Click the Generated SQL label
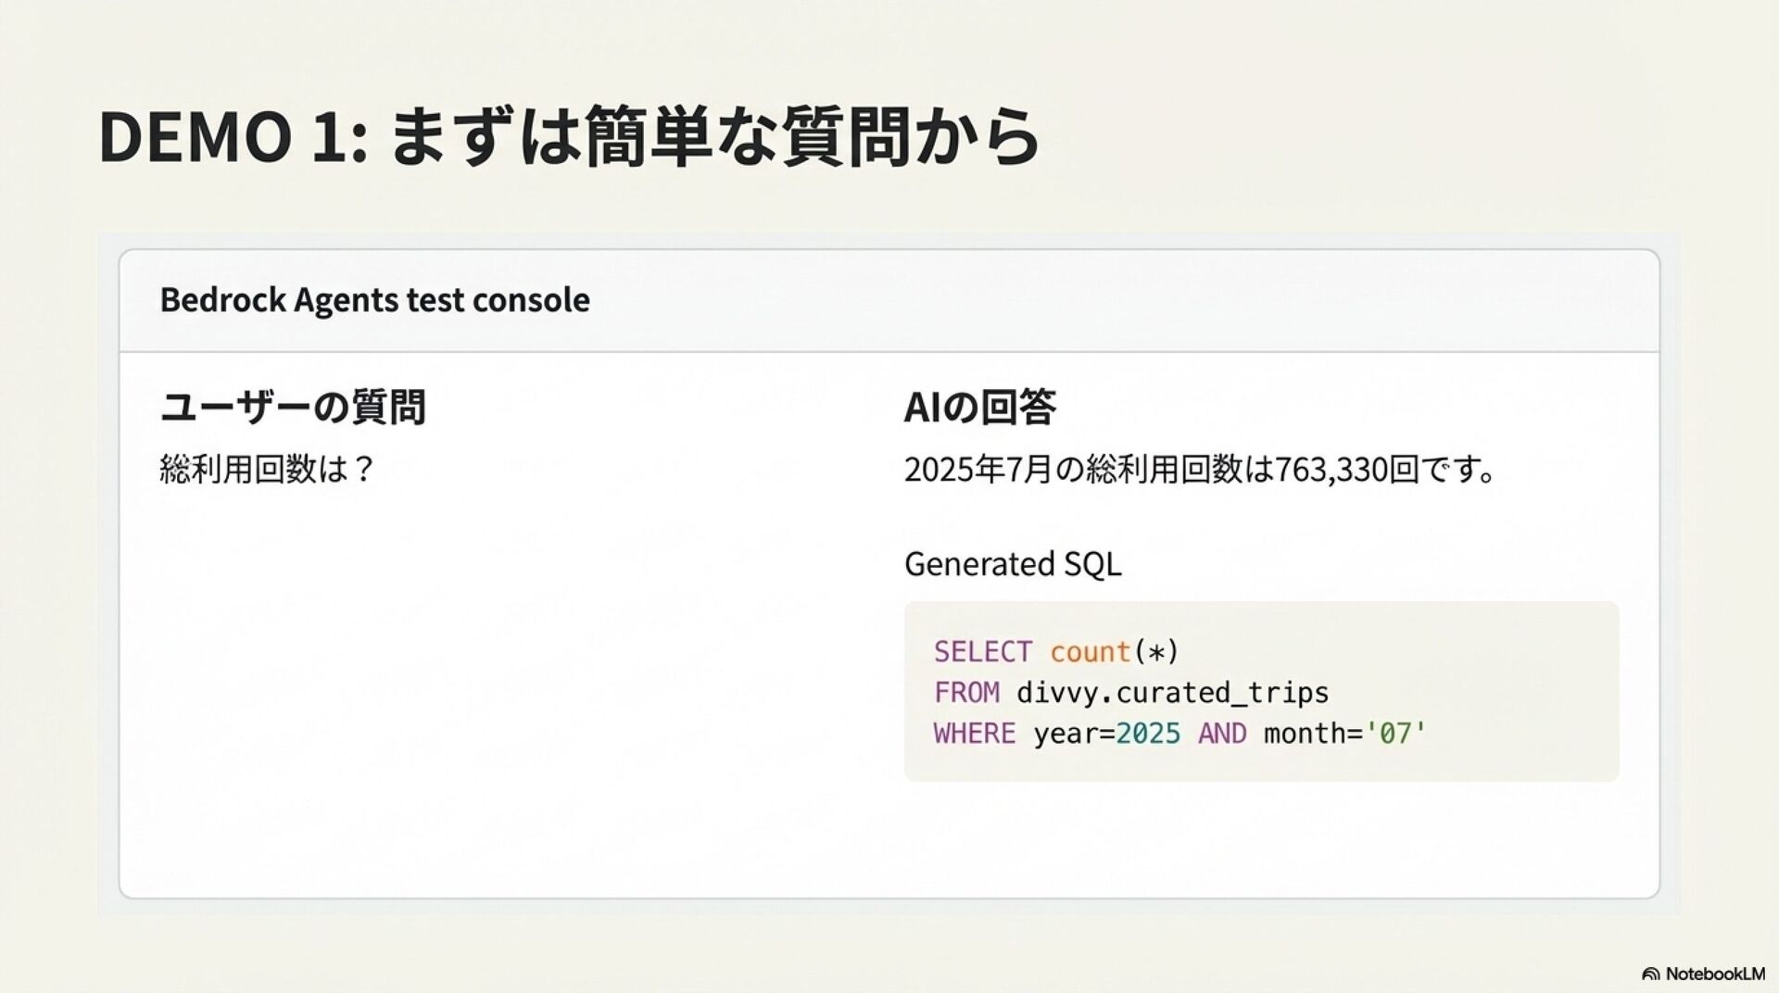 [1012, 564]
